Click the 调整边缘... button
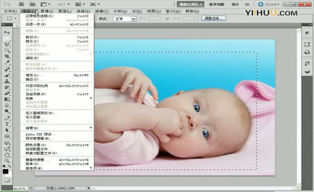Image resolution: width=314 pixels, height=192 pixels. pos(214,18)
